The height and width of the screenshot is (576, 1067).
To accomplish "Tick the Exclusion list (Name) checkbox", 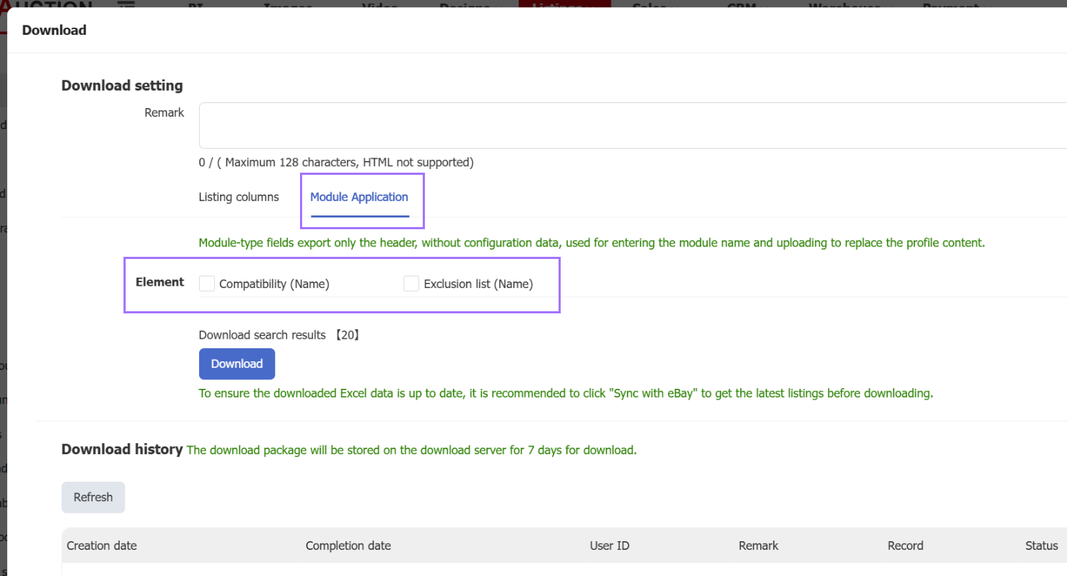I will [x=411, y=284].
